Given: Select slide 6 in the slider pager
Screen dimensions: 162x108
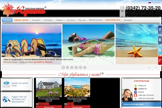Looking at the screenshot, I should coord(85,67).
